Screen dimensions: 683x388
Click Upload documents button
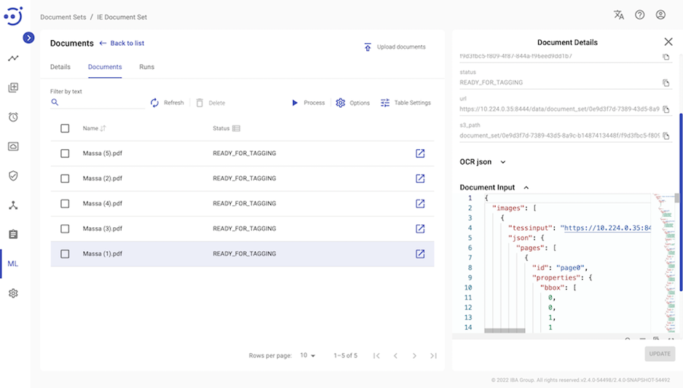(x=394, y=47)
